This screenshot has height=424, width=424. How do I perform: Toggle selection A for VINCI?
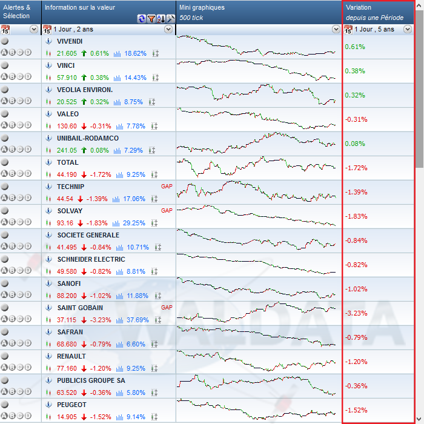point(4,76)
